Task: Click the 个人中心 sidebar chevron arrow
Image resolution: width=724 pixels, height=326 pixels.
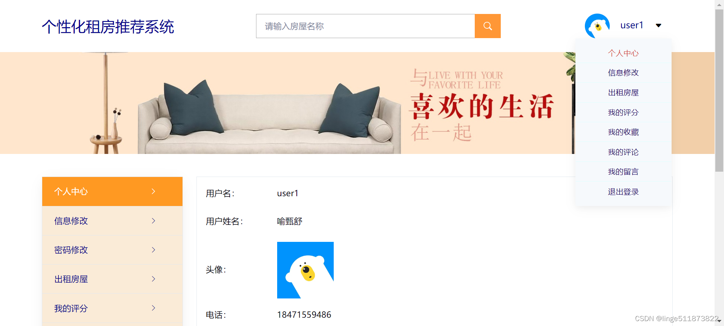Action: [x=153, y=191]
